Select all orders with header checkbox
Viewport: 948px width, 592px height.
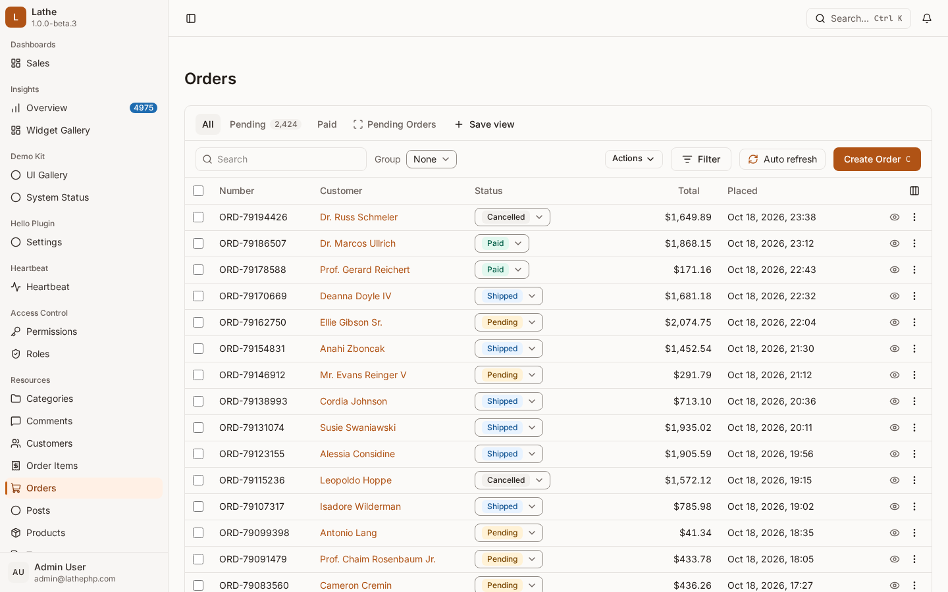tap(198, 191)
